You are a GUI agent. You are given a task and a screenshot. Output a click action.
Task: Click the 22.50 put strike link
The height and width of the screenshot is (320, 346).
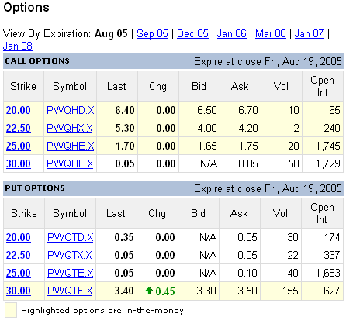pos(19,255)
